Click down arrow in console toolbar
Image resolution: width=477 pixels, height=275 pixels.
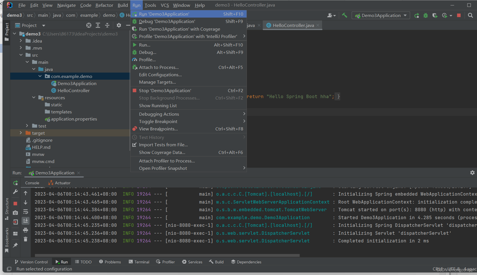pyautogui.click(x=26, y=202)
